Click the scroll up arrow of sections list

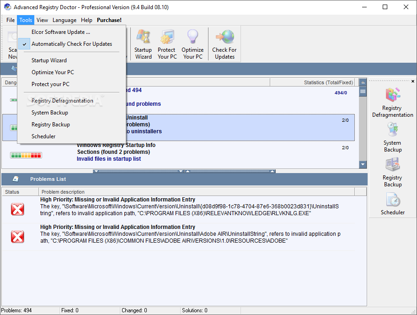tap(363, 82)
